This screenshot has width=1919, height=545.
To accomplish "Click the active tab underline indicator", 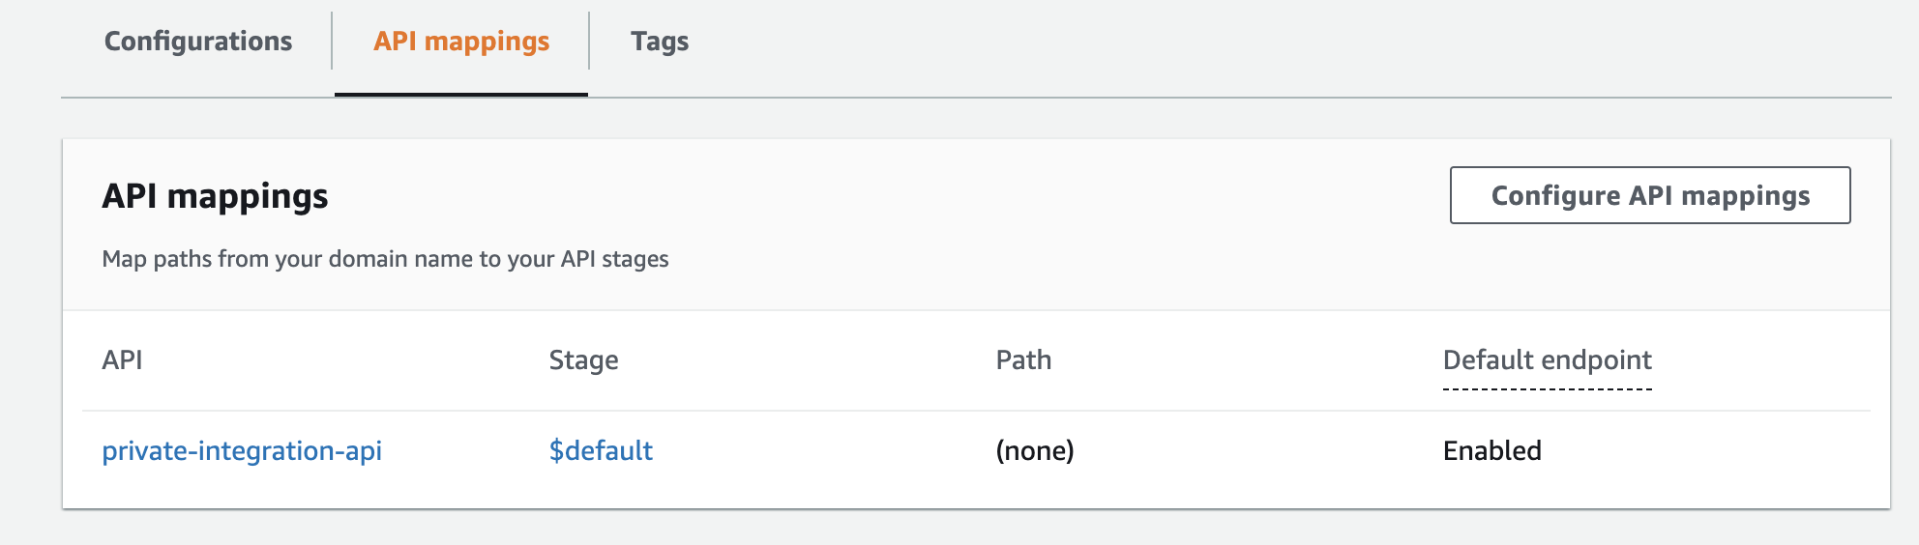I will [x=461, y=94].
